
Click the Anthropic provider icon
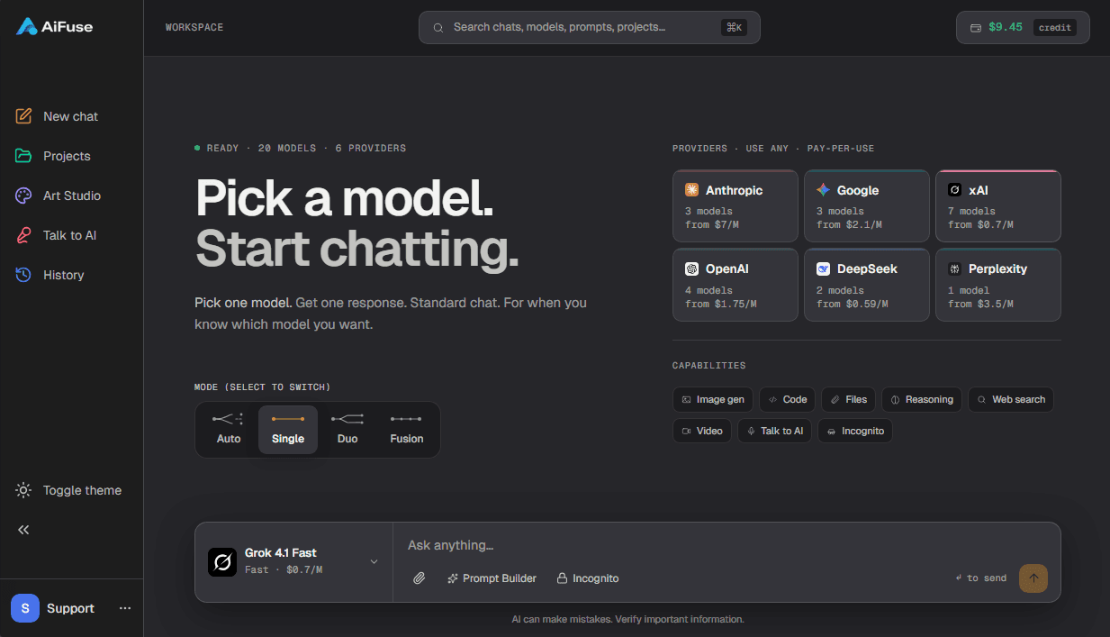pos(691,190)
